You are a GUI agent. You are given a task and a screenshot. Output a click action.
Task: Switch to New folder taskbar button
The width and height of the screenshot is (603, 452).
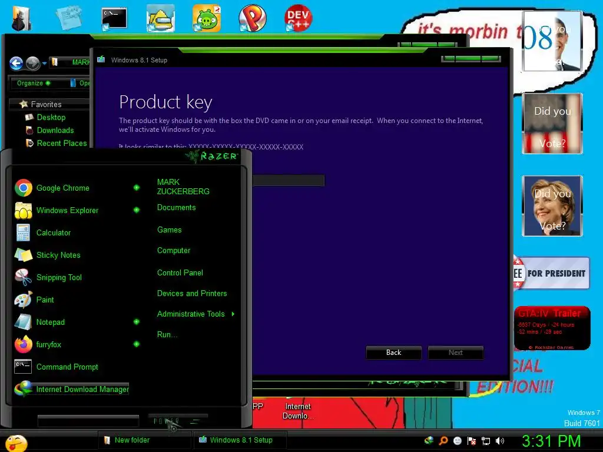pos(145,440)
